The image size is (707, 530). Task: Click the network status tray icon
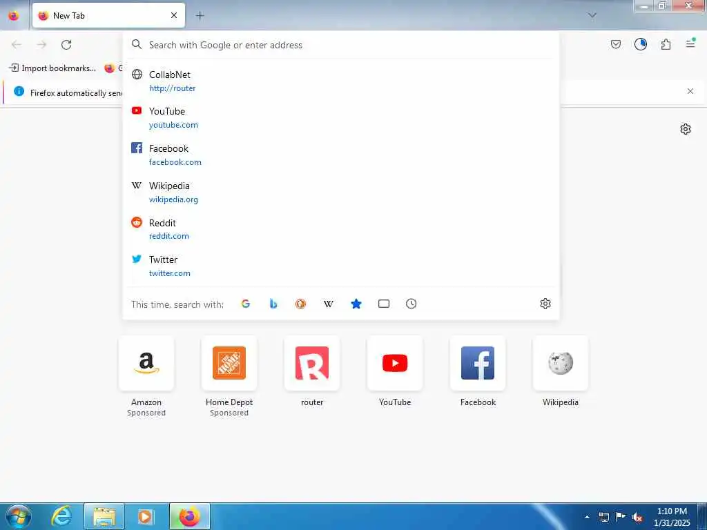coord(603,518)
